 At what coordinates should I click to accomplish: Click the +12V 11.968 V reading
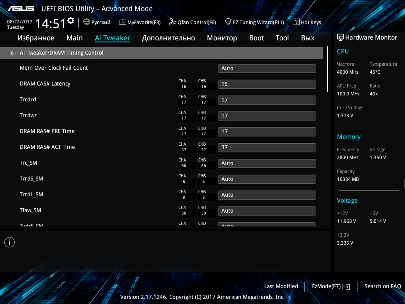point(346,221)
